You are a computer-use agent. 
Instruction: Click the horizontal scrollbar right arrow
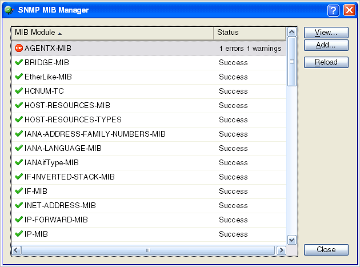tap(281, 250)
